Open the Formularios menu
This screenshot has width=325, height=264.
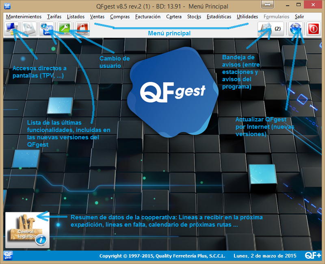point(276,17)
